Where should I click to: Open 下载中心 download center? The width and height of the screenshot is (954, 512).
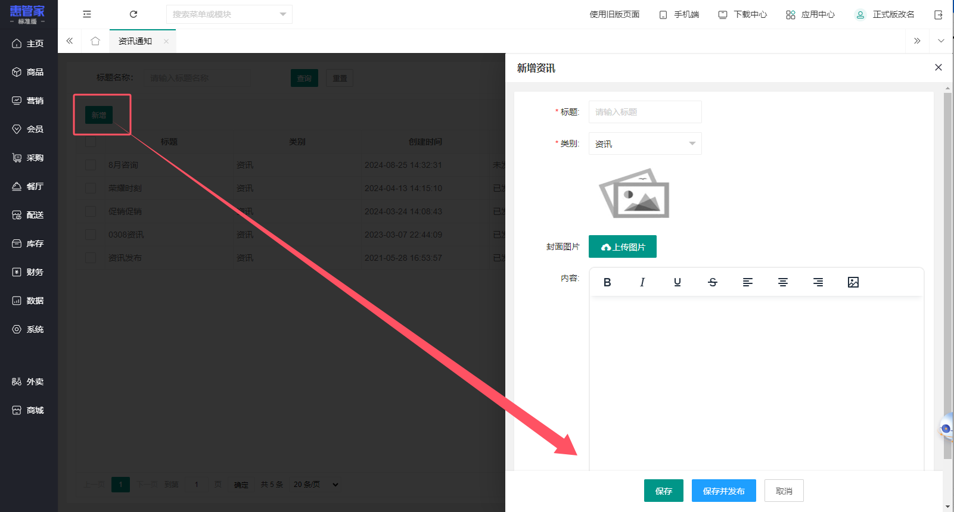click(742, 14)
